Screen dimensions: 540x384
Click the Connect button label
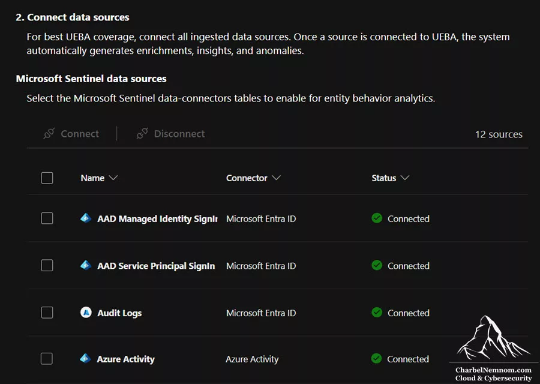(80, 134)
